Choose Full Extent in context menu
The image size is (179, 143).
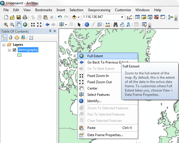pyautogui.click(x=108, y=56)
